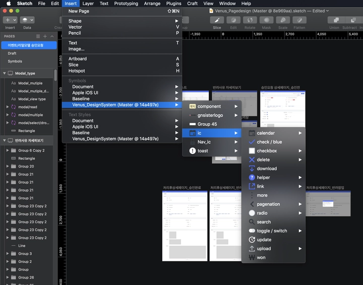Open the Apple menu

point(9,4)
